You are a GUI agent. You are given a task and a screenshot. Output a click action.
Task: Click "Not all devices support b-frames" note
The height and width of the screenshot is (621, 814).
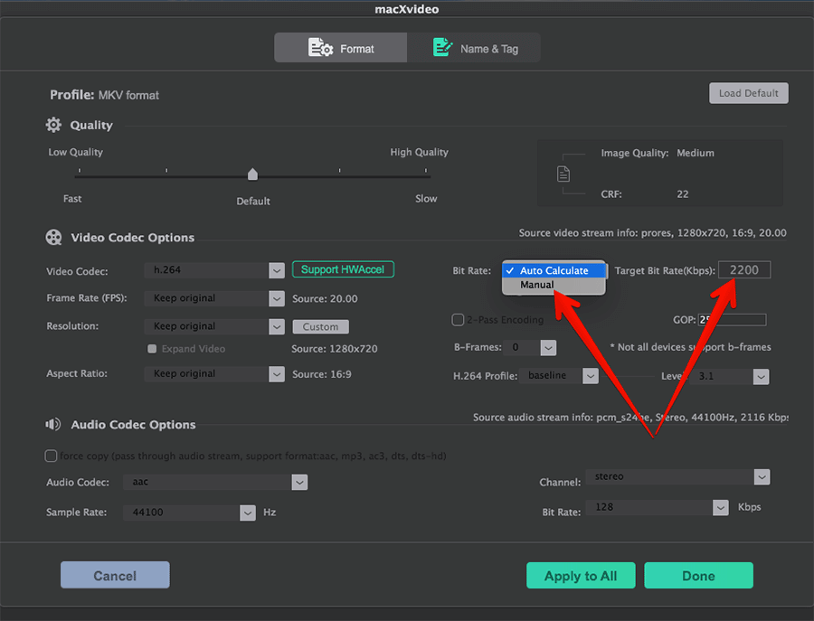(690, 347)
